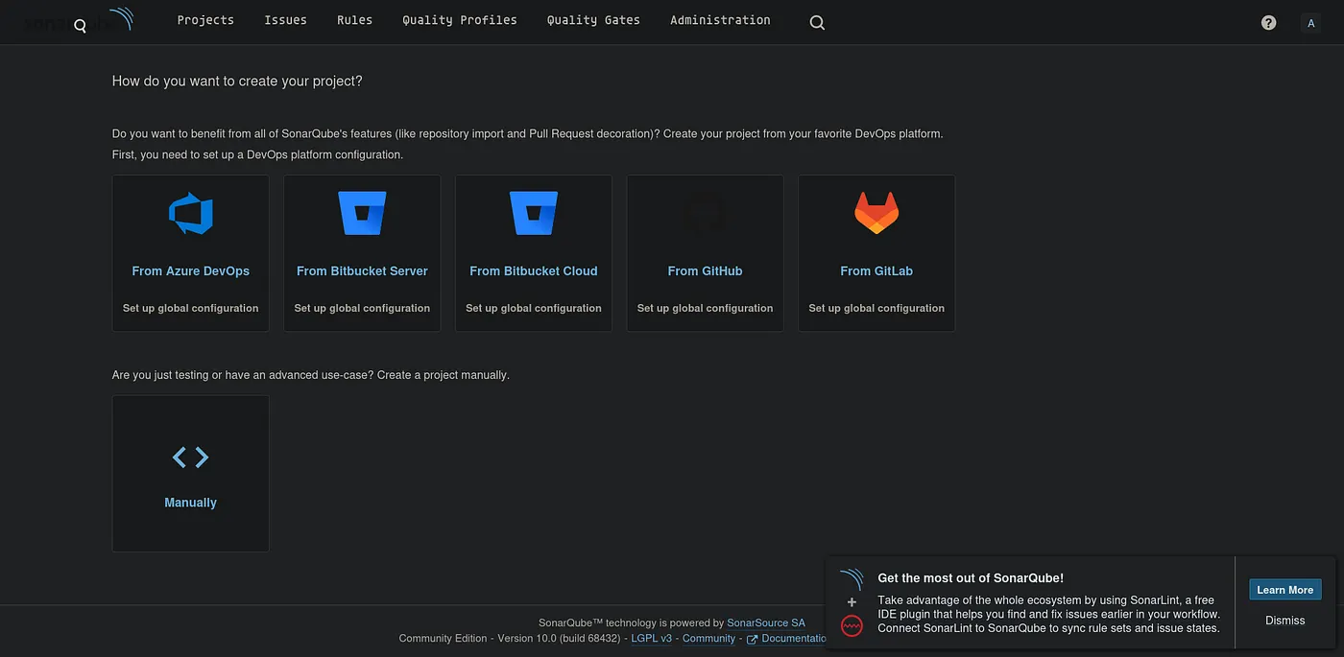The height and width of the screenshot is (657, 1344).
Task: Click the 'Get the most out of SonarQube!' title
Action: click(x=971, y=578)
